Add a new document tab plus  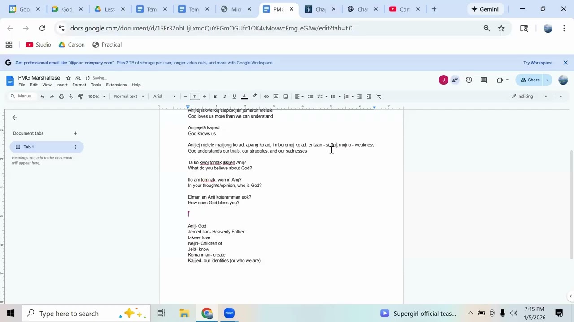[x=75, y=133]
